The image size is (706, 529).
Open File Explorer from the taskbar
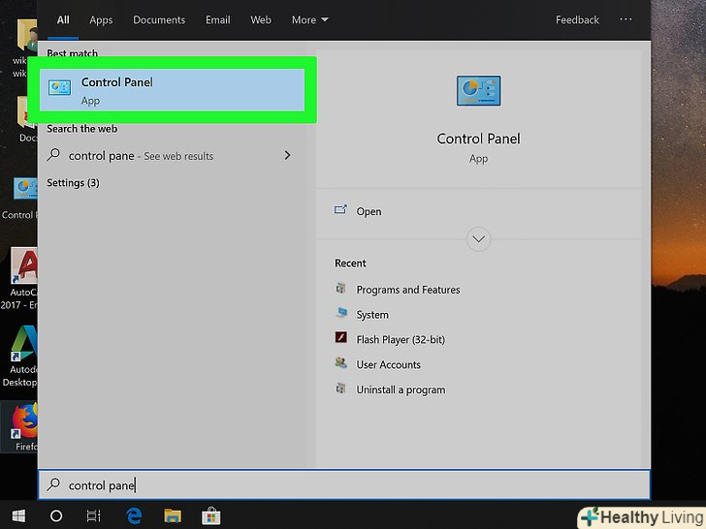[173, 515]
